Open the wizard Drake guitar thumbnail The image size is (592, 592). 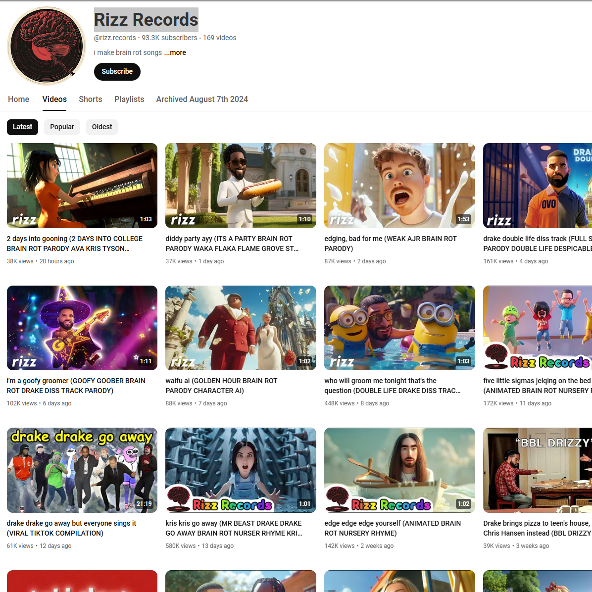pos(82,328)
